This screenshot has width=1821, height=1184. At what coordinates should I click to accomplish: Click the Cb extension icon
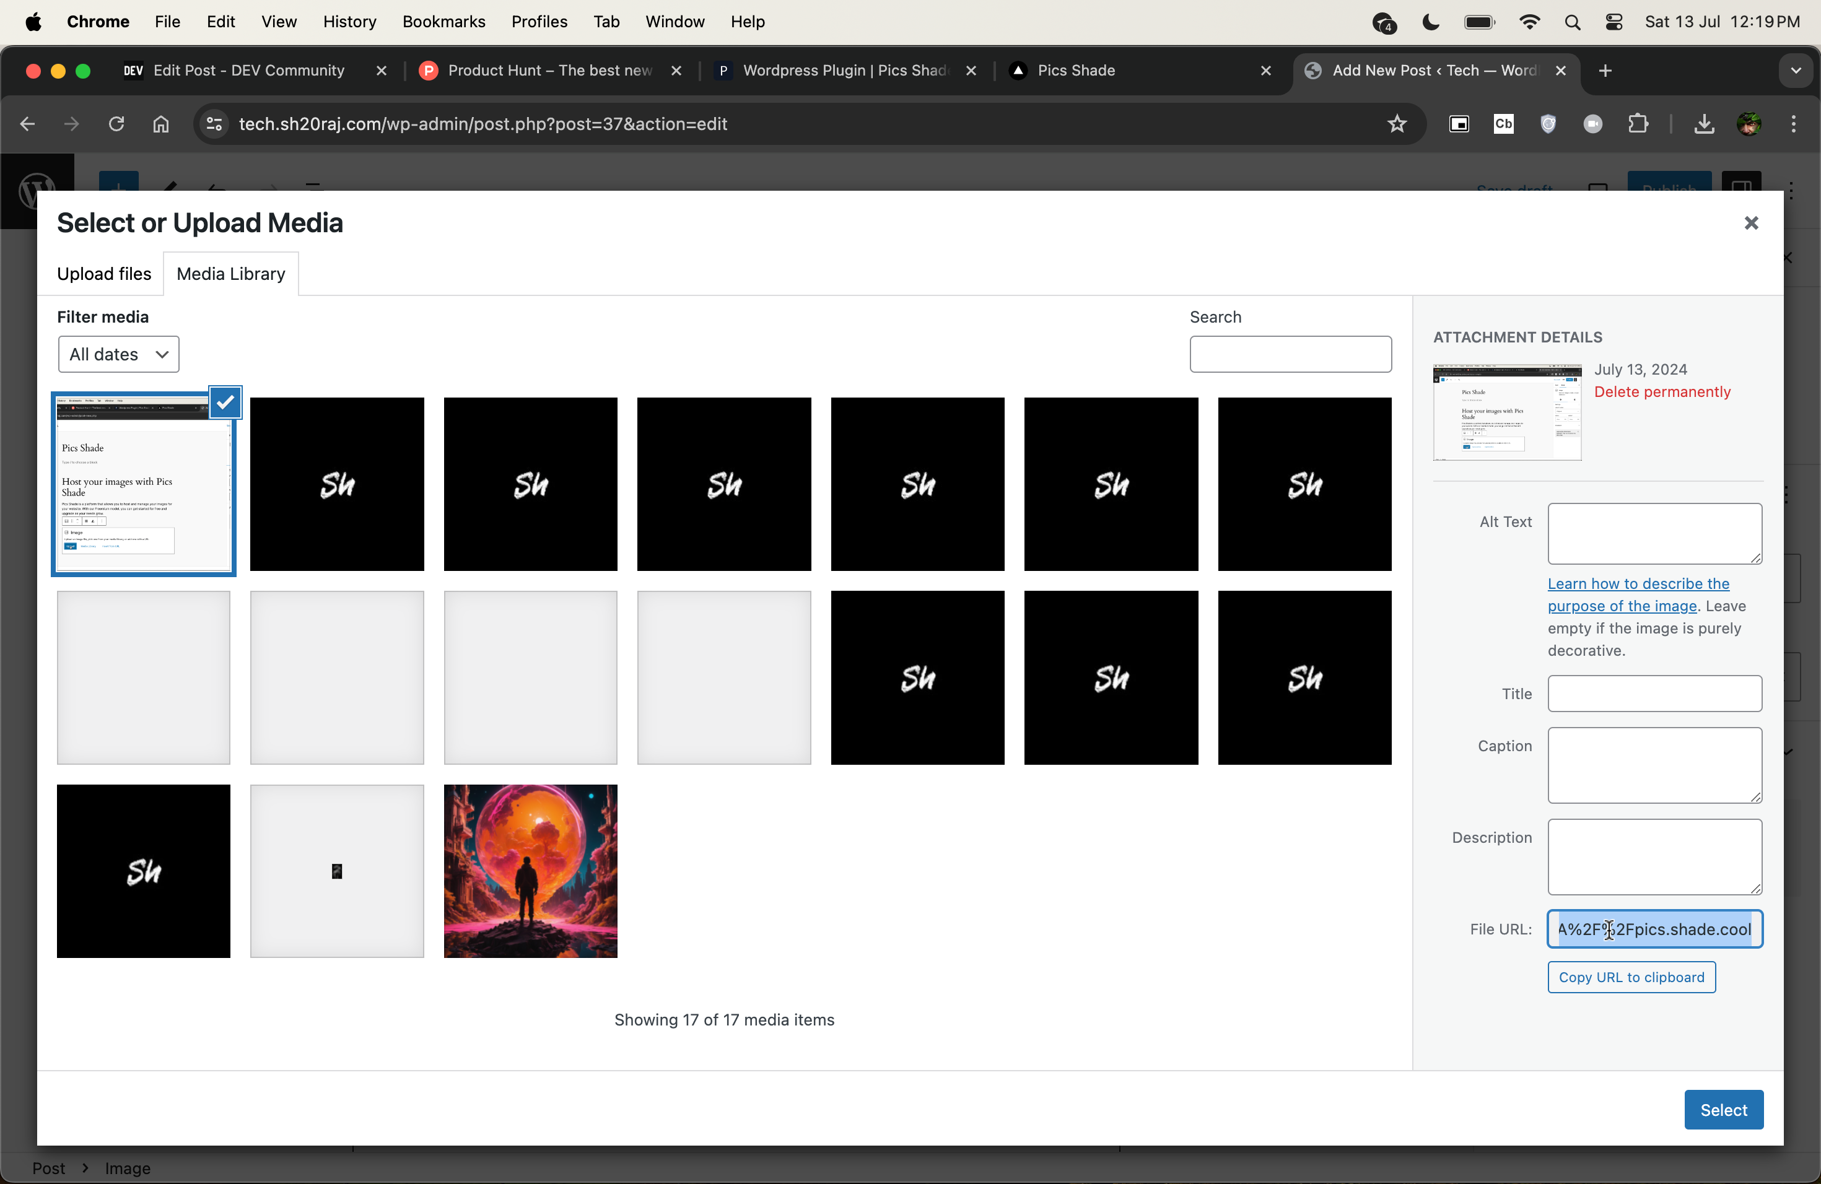click(1503, 124)
